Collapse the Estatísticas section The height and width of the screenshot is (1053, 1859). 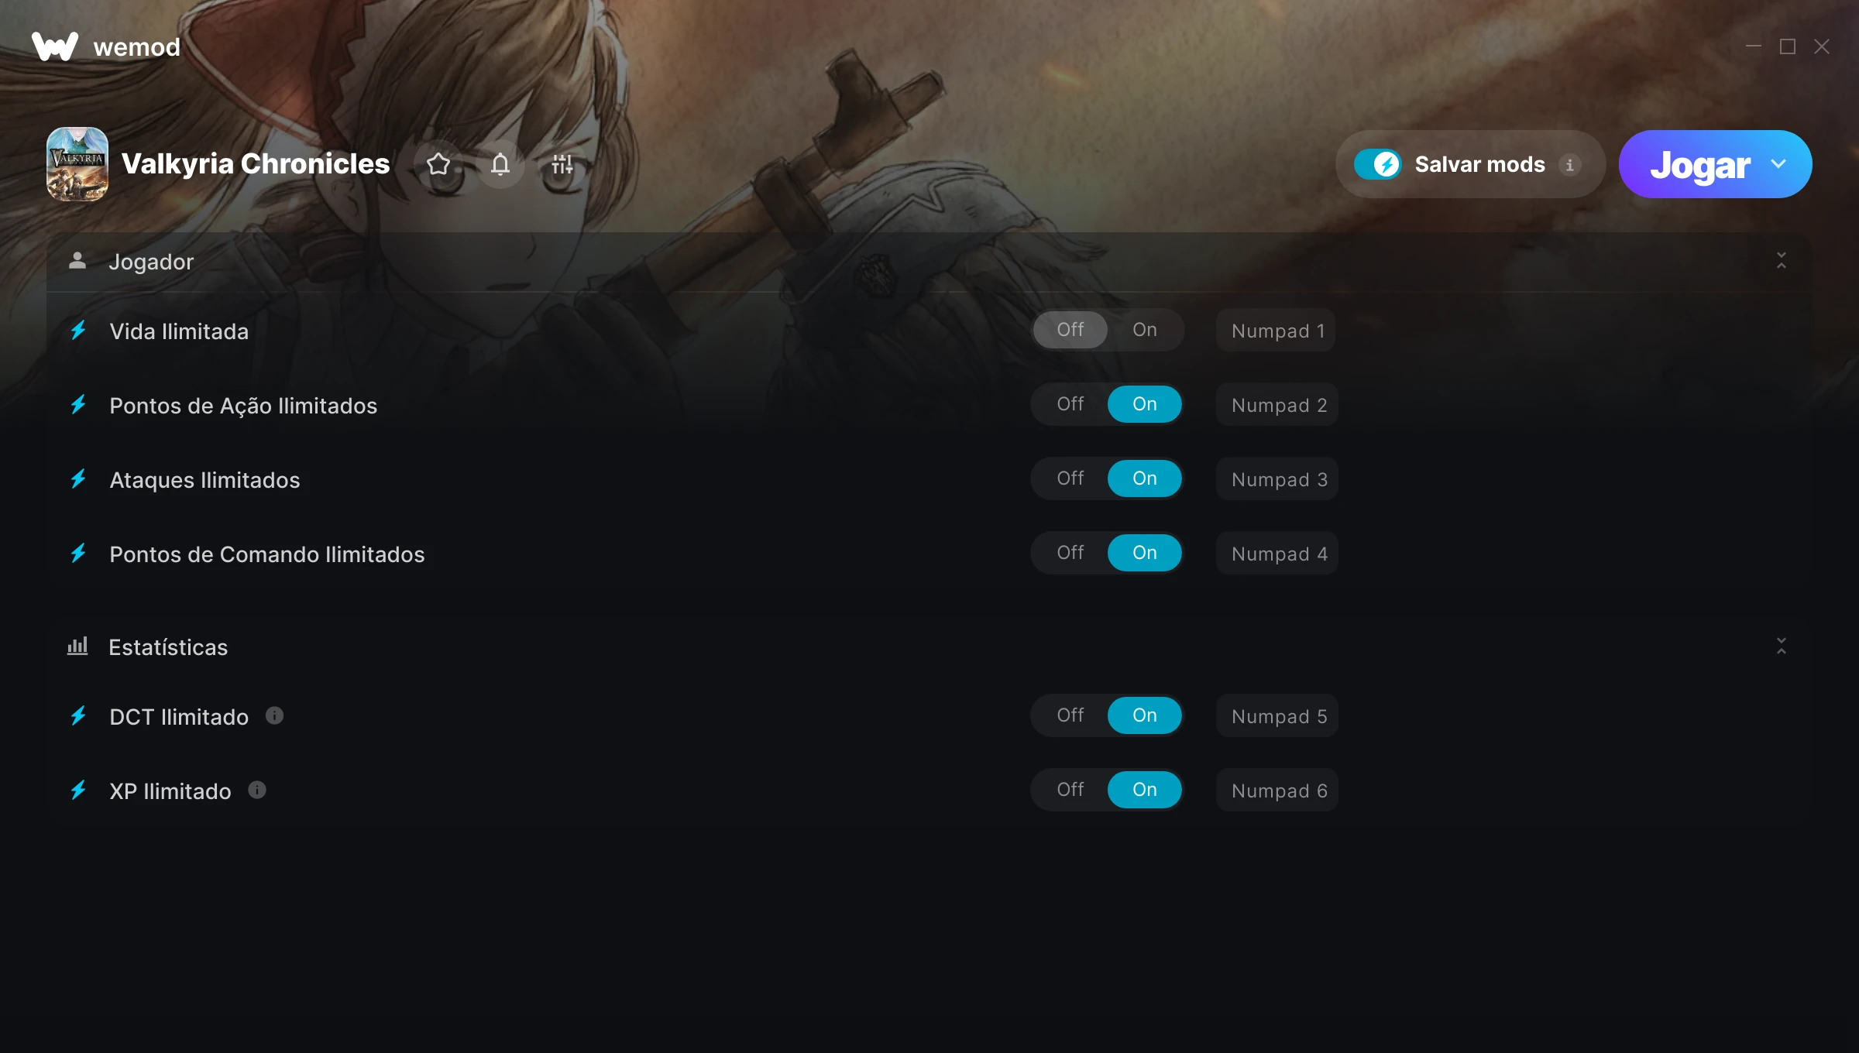(1782, 647)
